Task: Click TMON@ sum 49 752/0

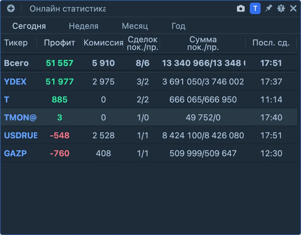Action: click(203, 117)
